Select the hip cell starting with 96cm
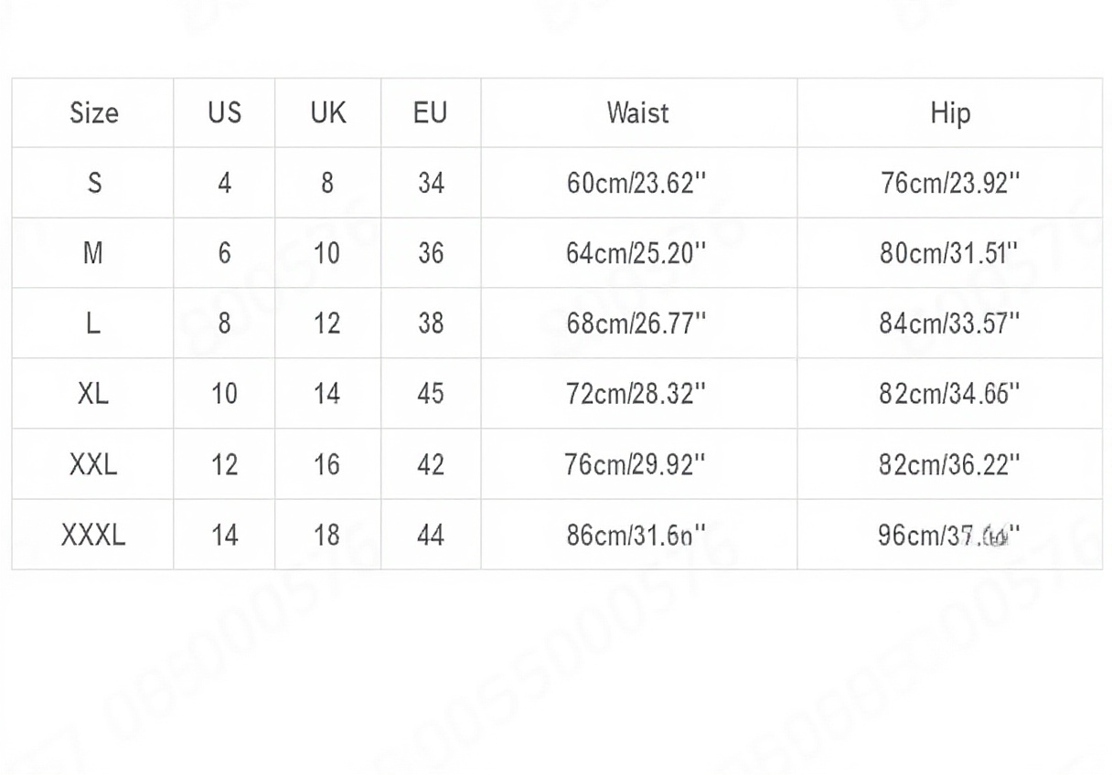 coord(949,535)
